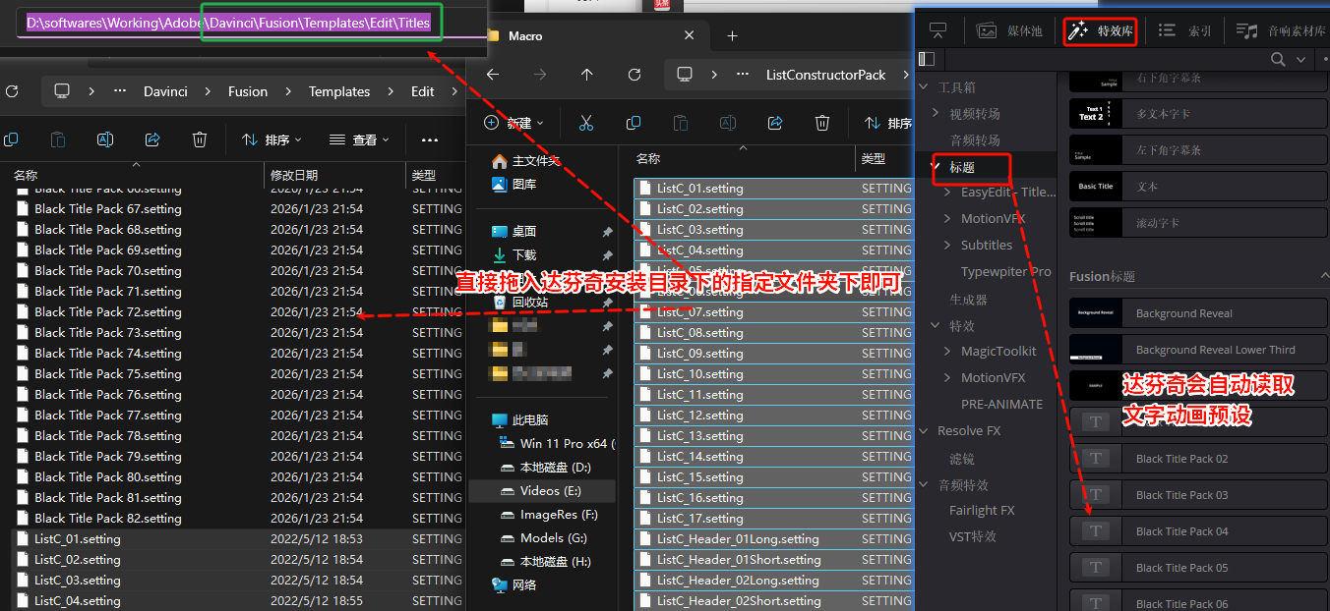Expand the Subtitles folder in tree
The width and height of the screenshot is (1330, 611).
[x=947, y=245]
